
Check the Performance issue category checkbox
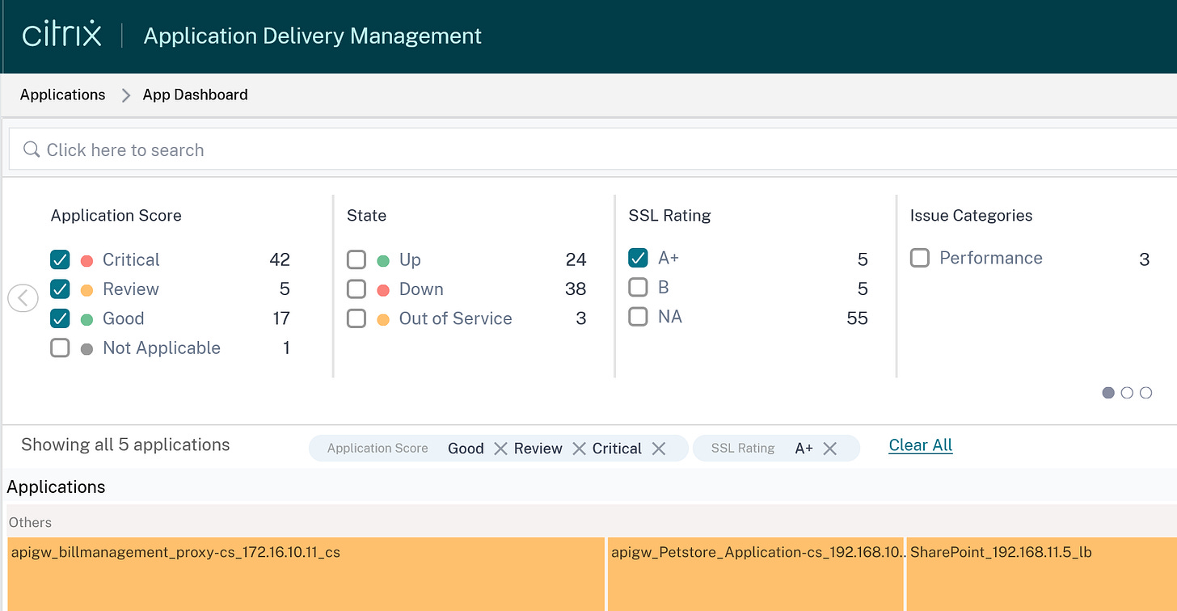(x=920, y=258)
